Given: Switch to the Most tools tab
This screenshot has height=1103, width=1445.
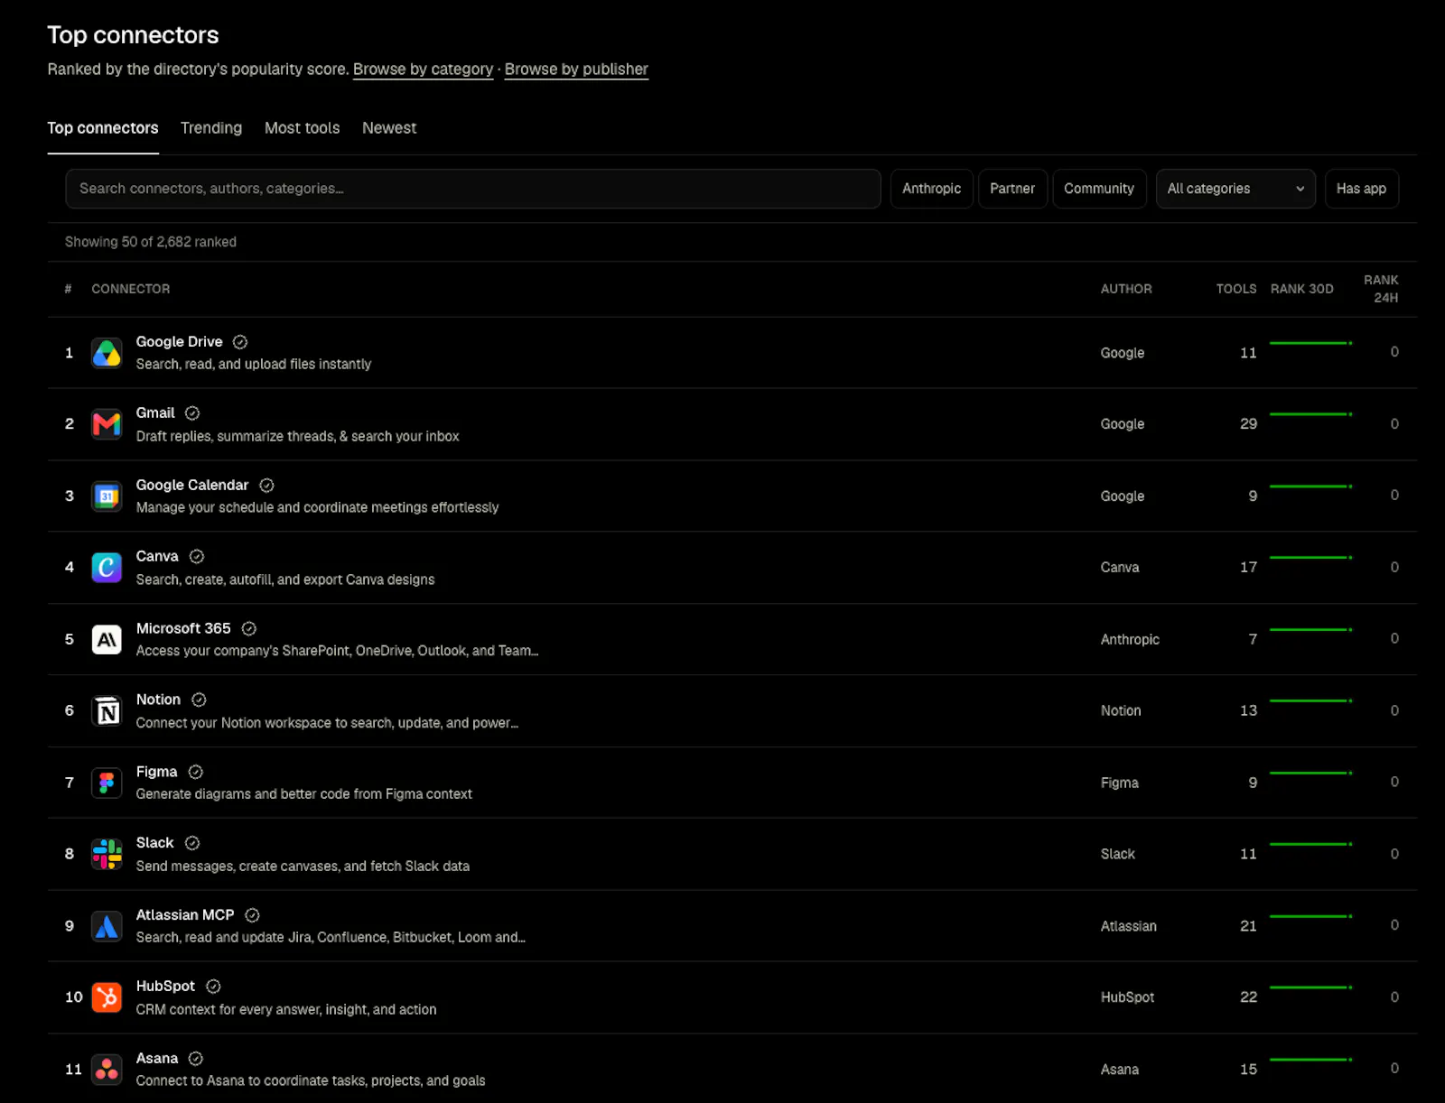Looking at the screenshot, I should point(303,128).
